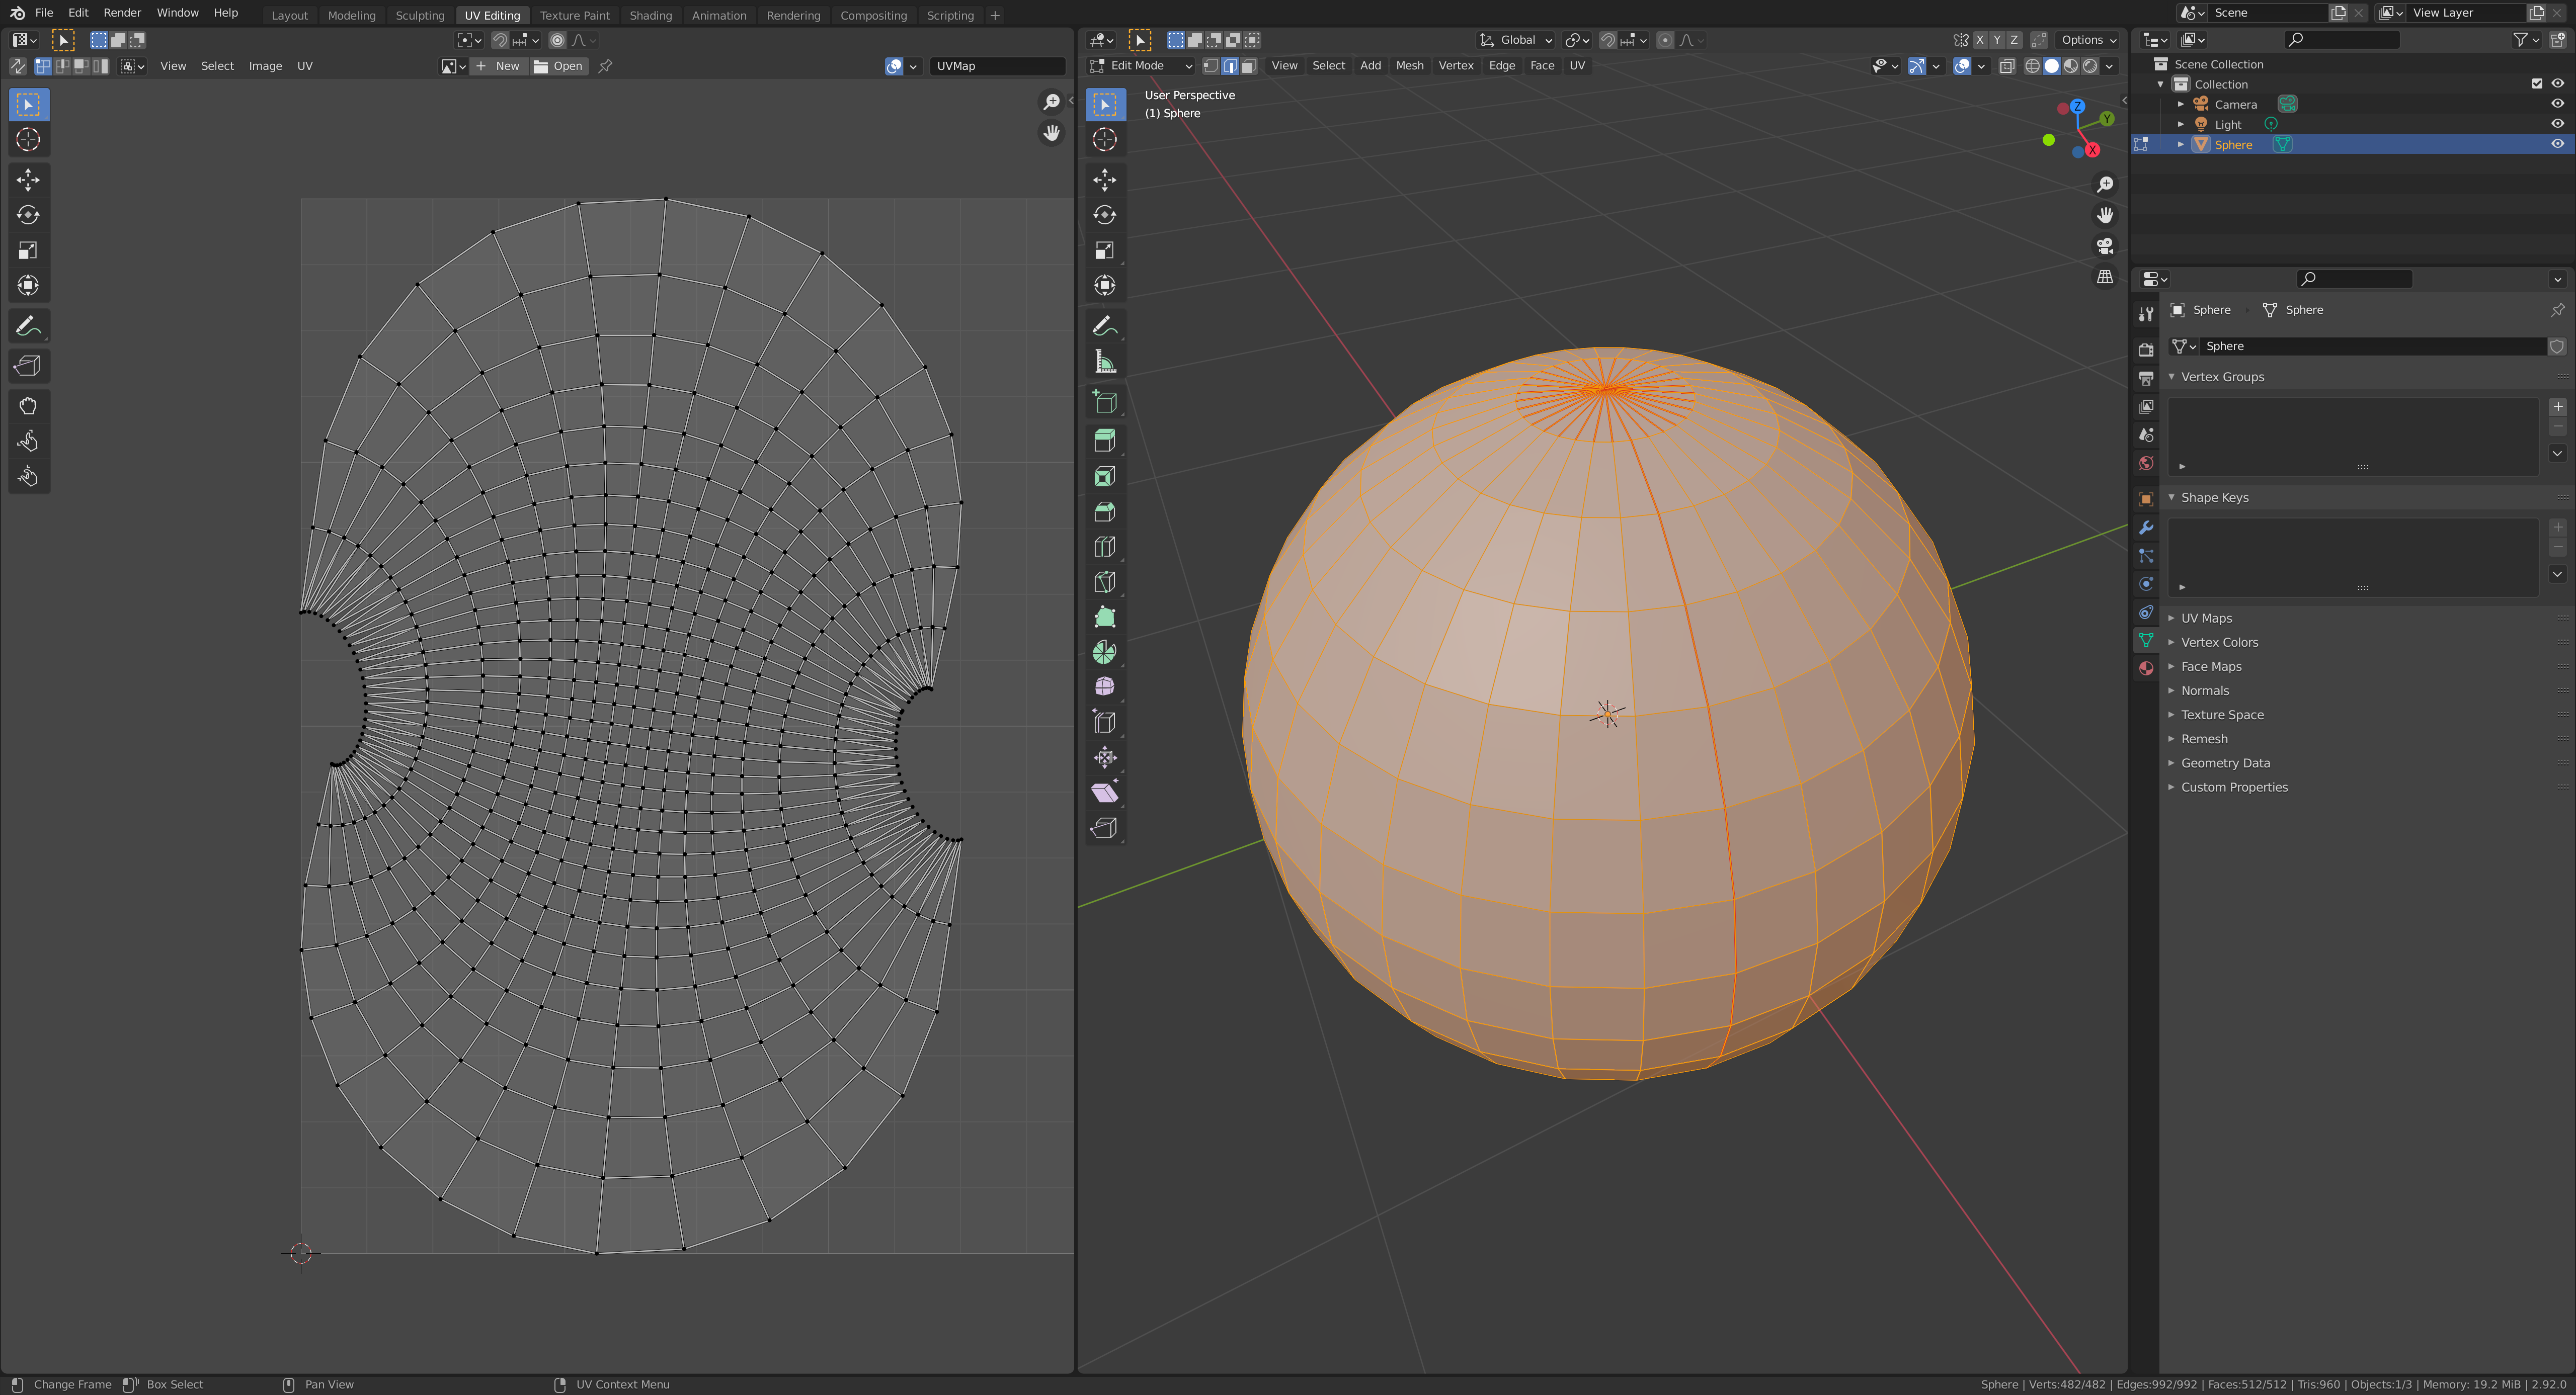The height and width of the screenshot is (1395, 2576).
Task: Toggle visibility of the Light object
Action: 2557,124
